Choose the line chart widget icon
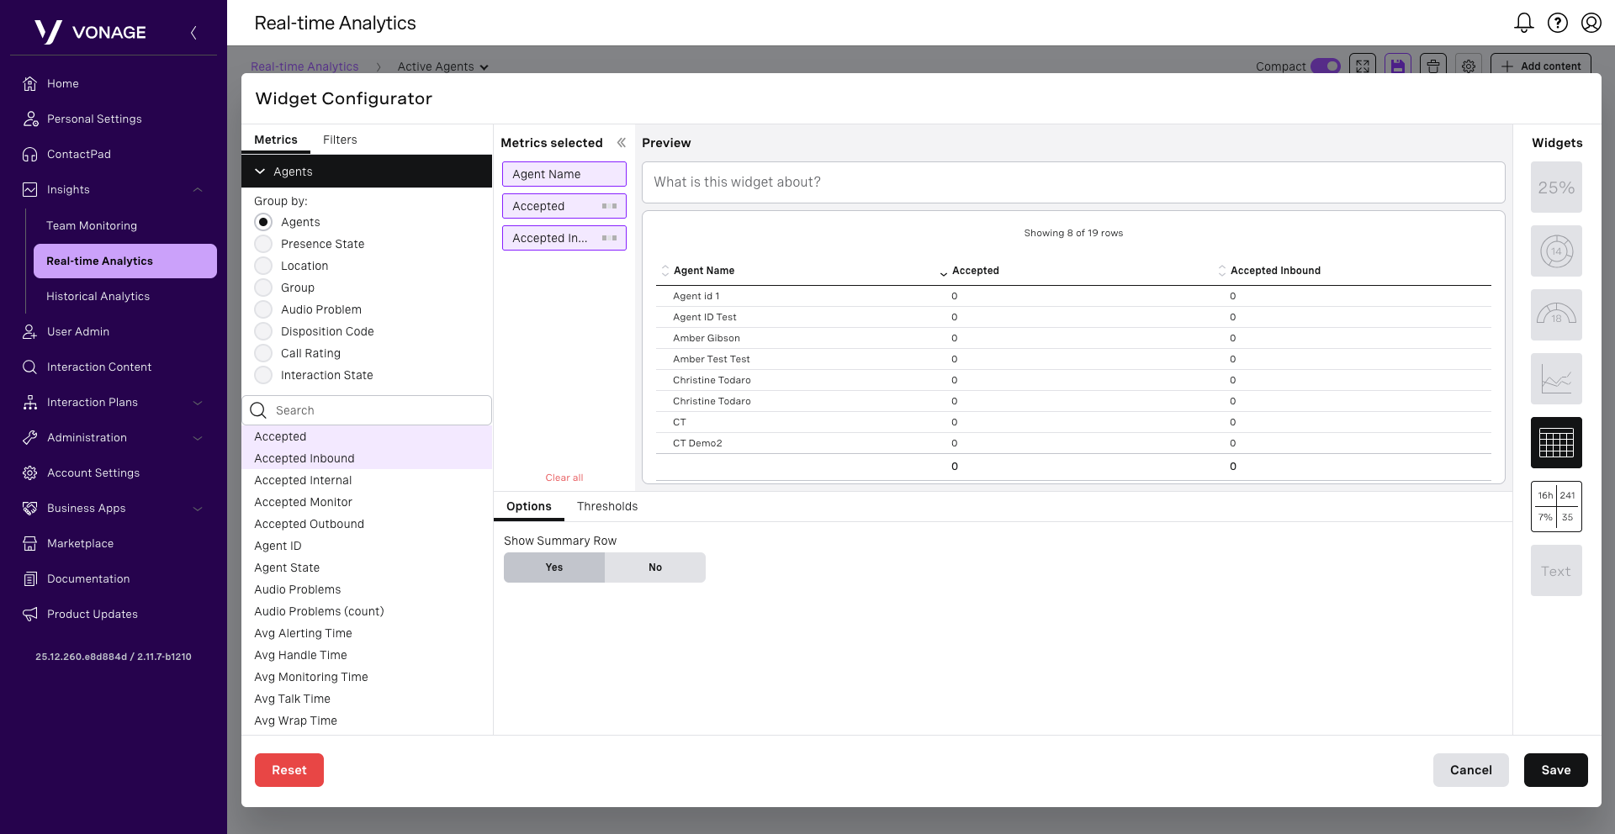 1556,379
